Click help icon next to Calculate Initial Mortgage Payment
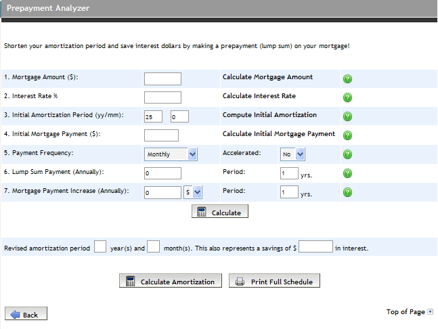Image resolution: width=438 pixels, height=329 pixels. [347, 135]
